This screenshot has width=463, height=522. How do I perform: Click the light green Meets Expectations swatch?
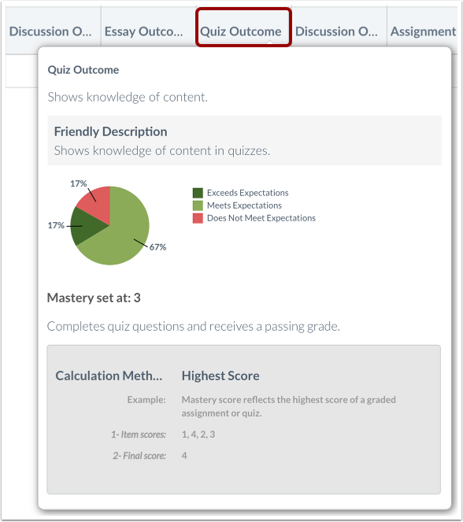(198, 205)
